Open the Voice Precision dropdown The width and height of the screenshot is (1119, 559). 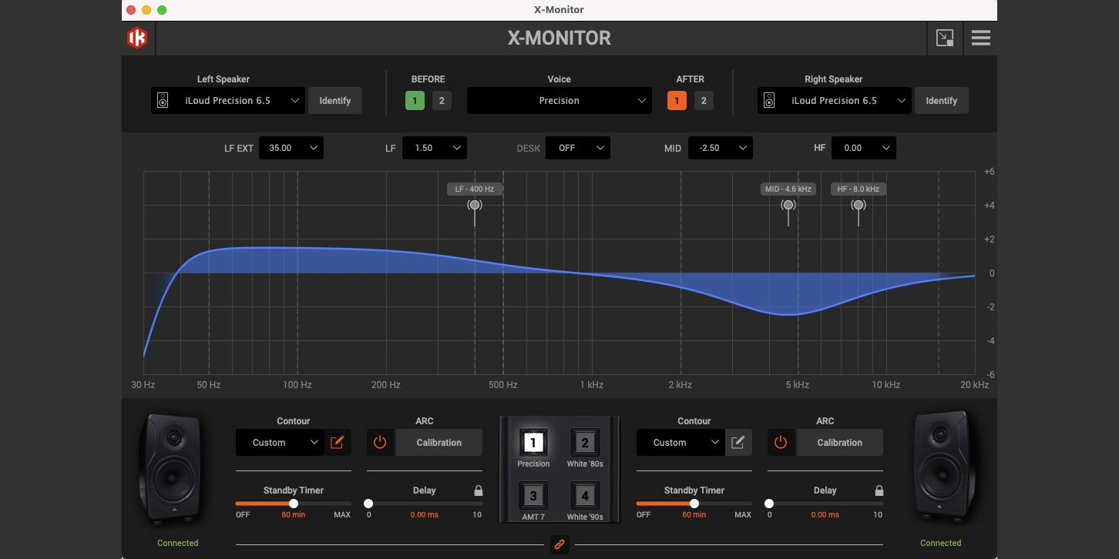[559, 101]
